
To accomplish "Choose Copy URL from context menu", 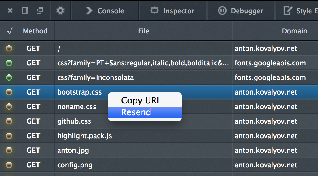I will pyautogui.click(x=141, y=100).
